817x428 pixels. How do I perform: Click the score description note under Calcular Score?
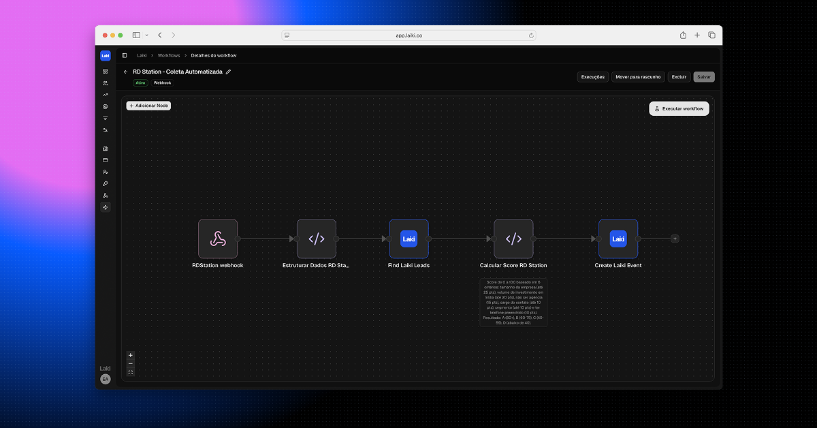(513, 302)
